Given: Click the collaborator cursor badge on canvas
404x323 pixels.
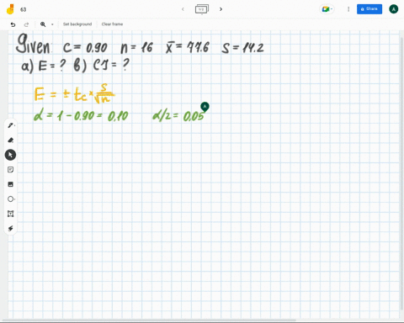Looking at the screenshot, I should (205, 107).
